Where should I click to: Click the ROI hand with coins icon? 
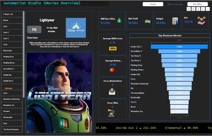click(201, 21)
